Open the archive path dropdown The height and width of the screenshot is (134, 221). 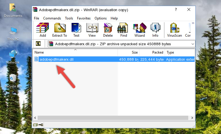pos(193,44)
